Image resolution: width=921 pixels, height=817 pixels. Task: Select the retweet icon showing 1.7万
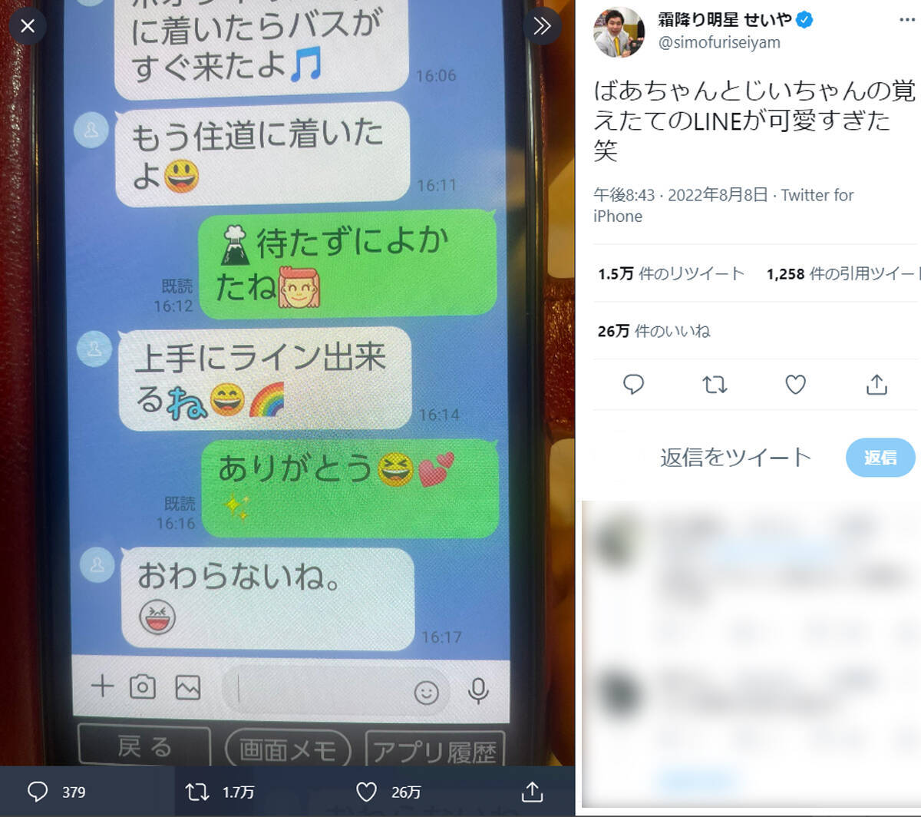coord(197,792)
